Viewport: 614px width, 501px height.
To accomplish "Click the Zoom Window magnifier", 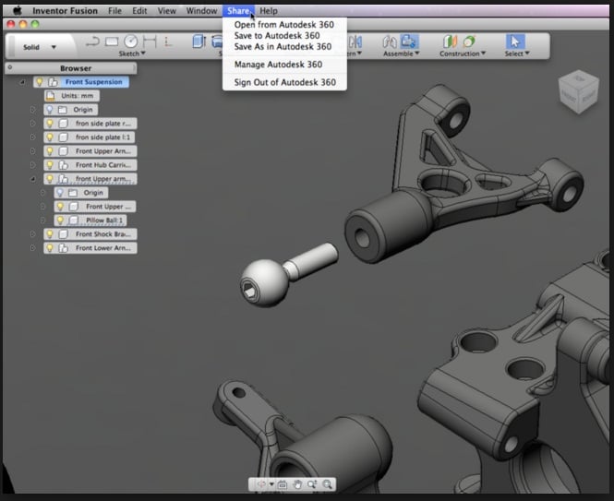I will [x=328, y=484].
